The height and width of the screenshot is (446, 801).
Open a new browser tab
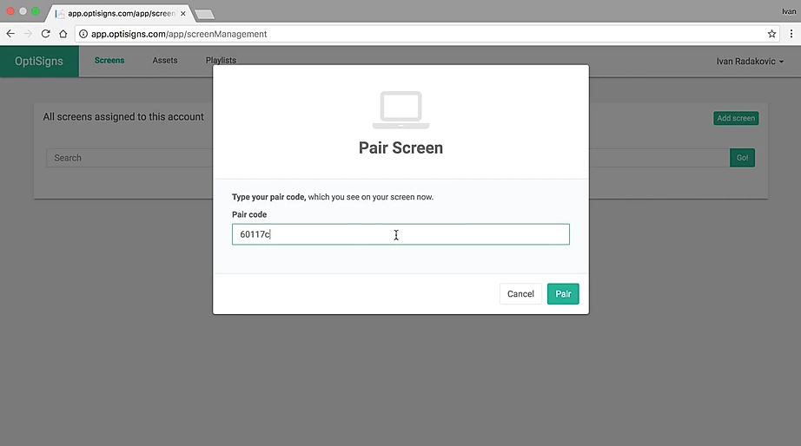tap(205, 15)
